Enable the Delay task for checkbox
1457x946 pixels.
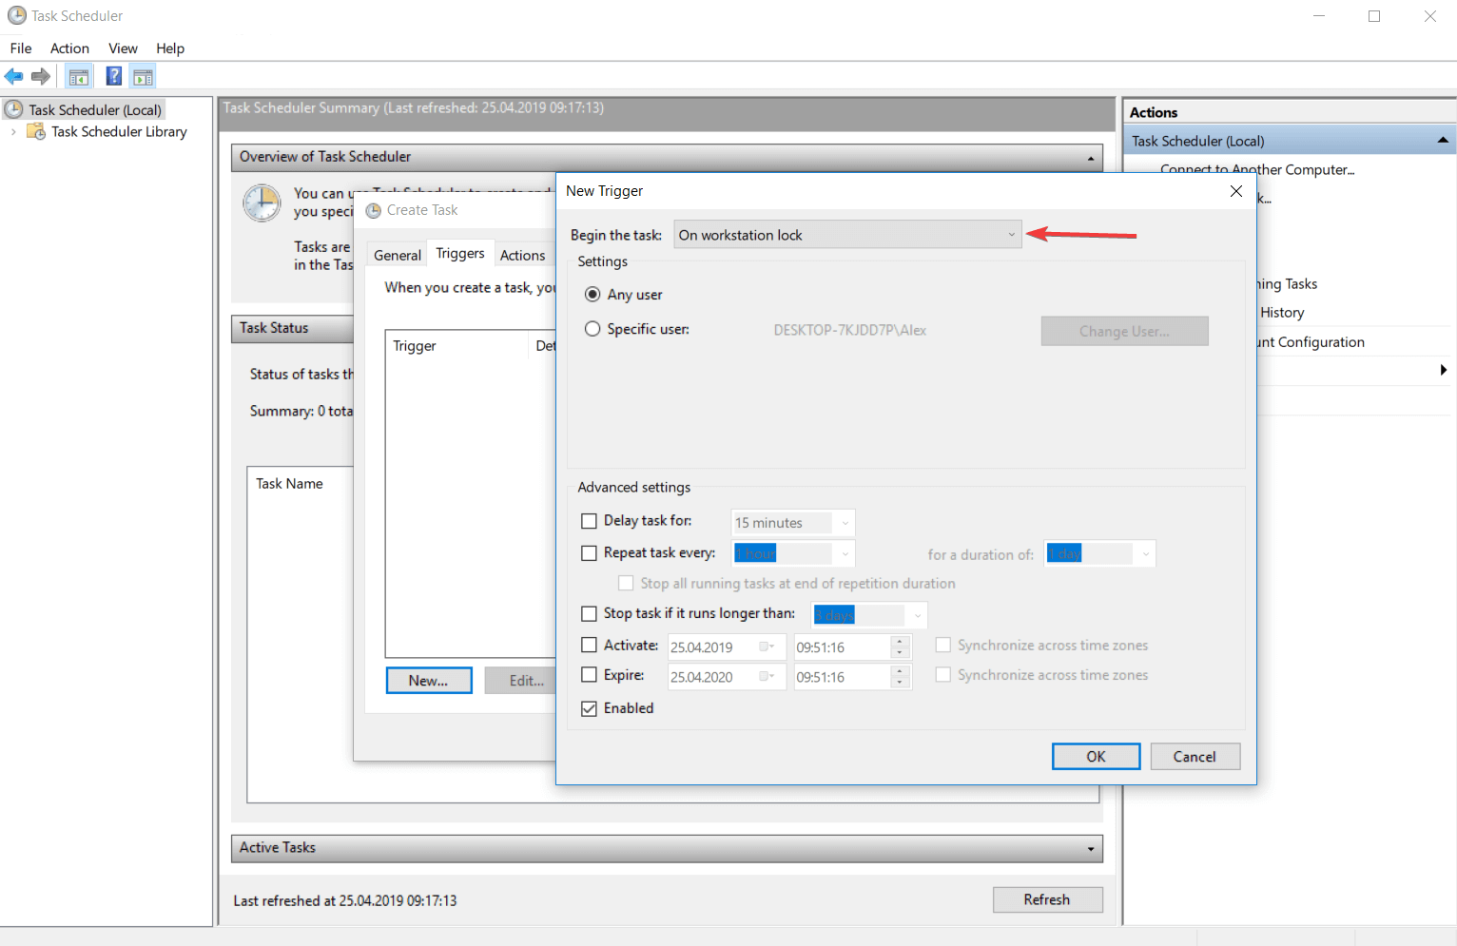pyautogui.click(x=589, y=521)
